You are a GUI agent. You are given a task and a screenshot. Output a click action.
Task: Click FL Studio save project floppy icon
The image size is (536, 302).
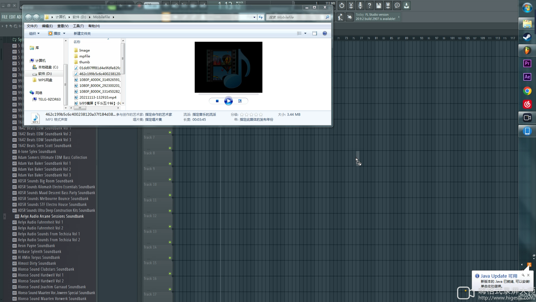point(379,5)
